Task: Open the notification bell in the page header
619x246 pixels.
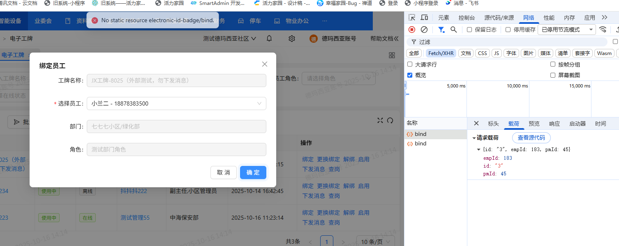Action: coord(269,39)
